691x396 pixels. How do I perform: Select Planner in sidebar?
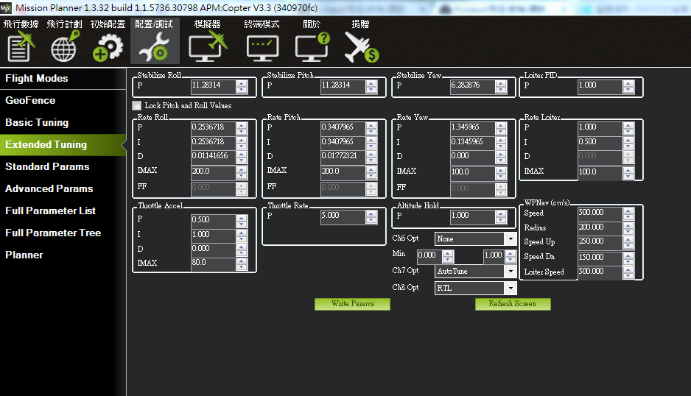pos(63,255)
